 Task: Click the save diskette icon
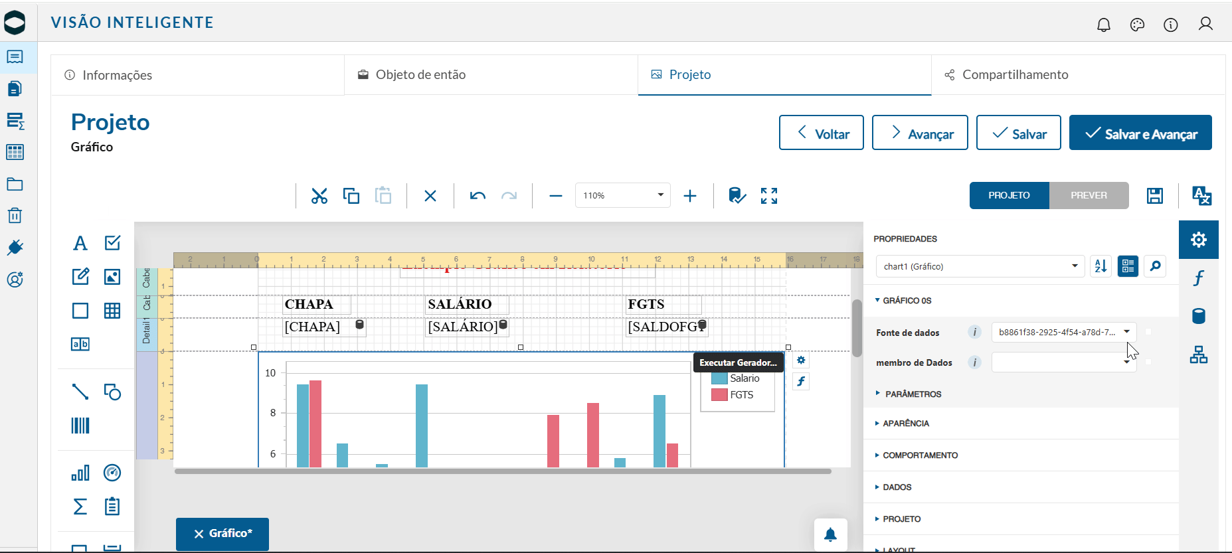1155,196
